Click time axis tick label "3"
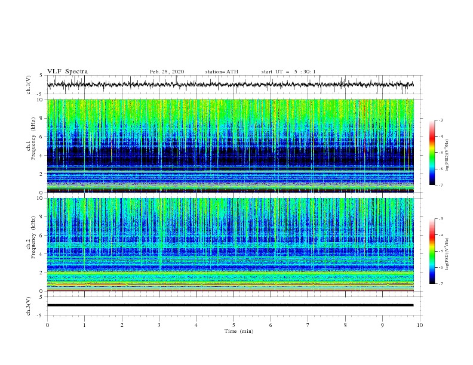473x365 pixels. click(x=159, y=325)
